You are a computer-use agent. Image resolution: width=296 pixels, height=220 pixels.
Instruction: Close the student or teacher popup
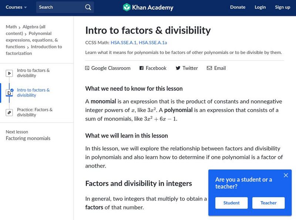pos(286,175)
